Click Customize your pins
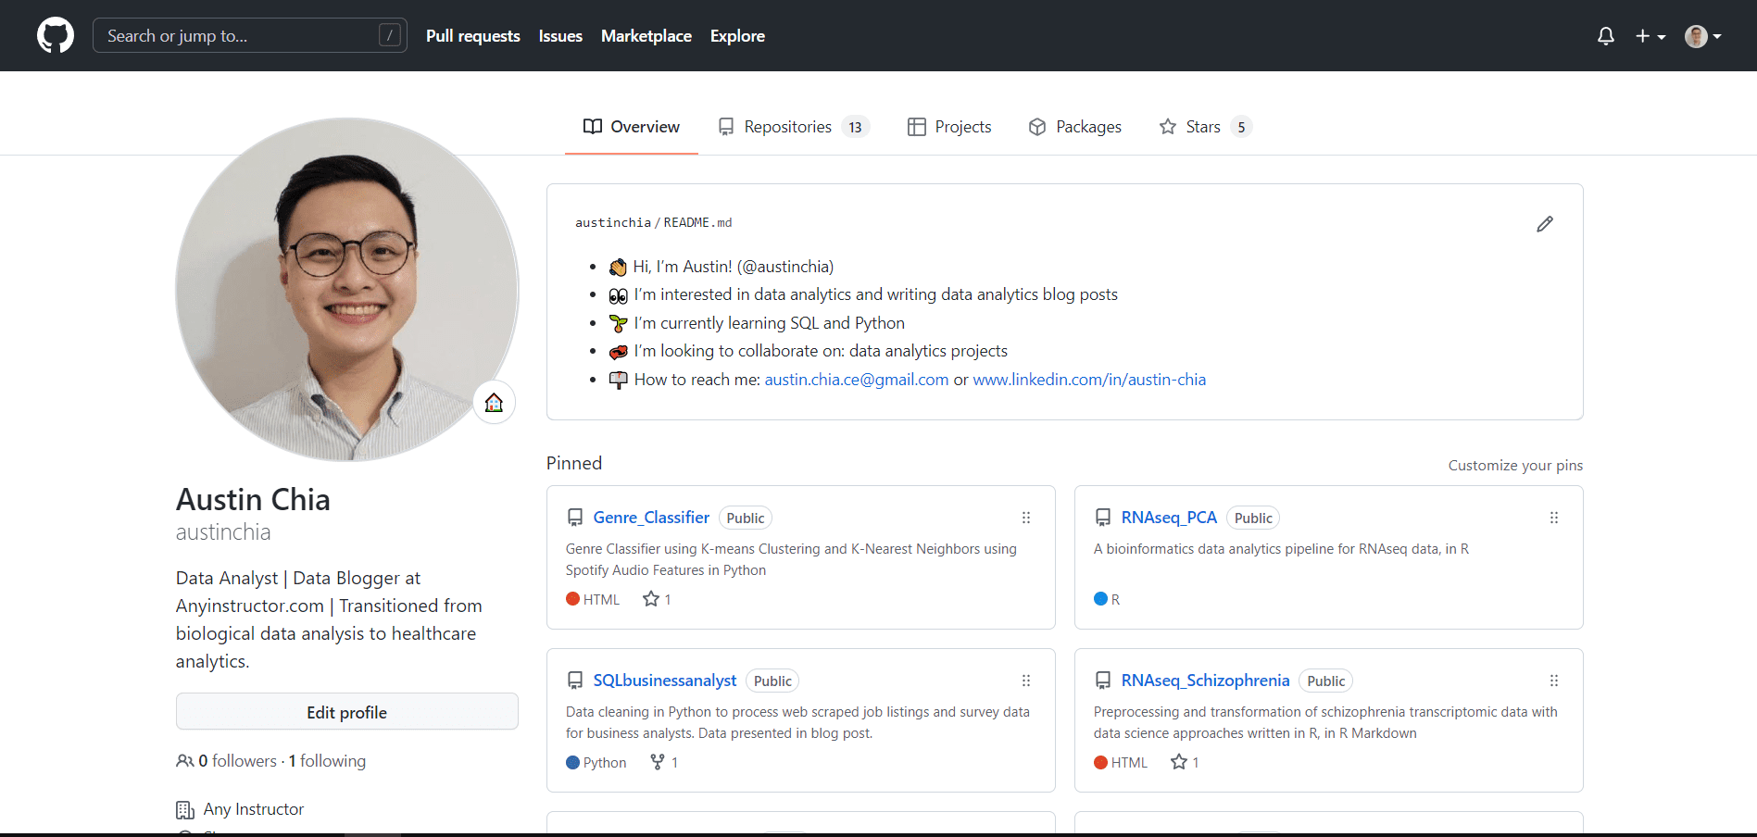The width and height of the screenshot is (1757, 837). pos(1515,465)
